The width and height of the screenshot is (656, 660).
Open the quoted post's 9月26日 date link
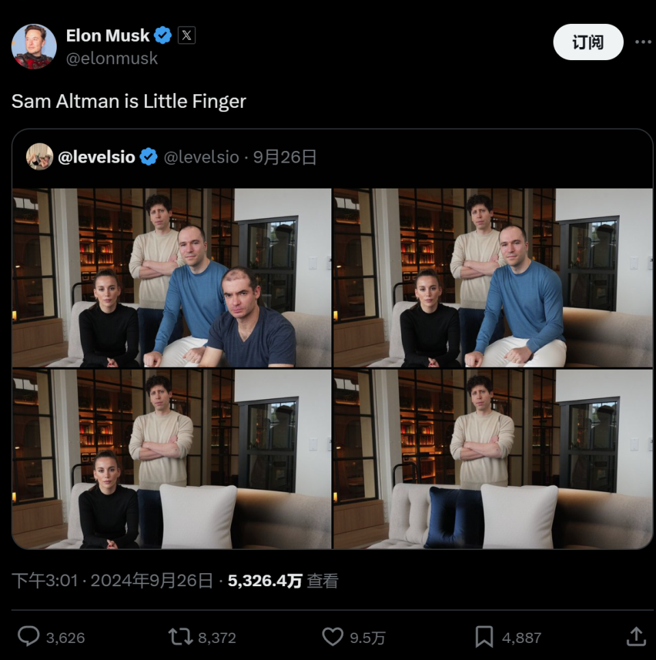coord(285,157)
